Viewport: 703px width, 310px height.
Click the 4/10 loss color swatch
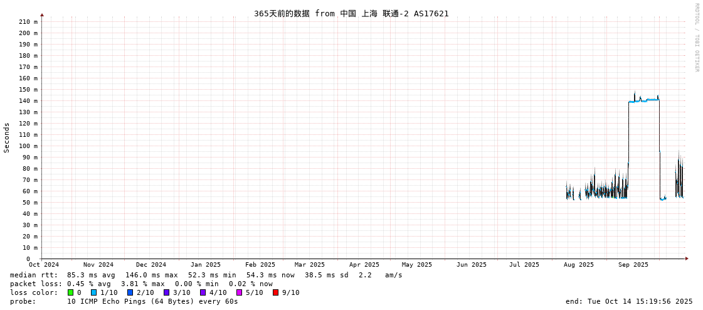[203, 292]
